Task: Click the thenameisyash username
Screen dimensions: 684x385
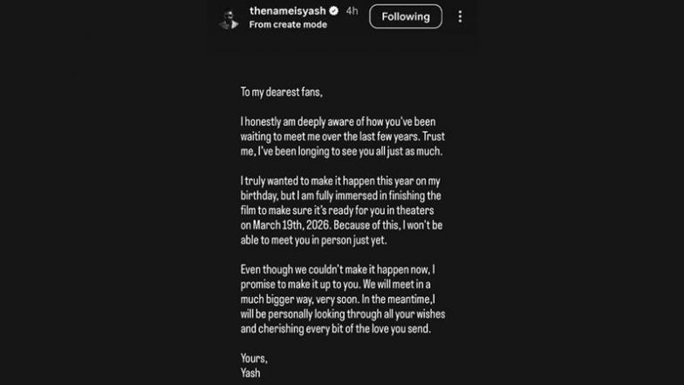Action: pos(286,11)
